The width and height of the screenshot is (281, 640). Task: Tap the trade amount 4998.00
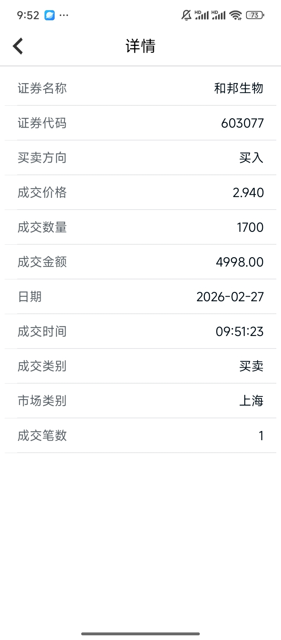coord(240,262)
